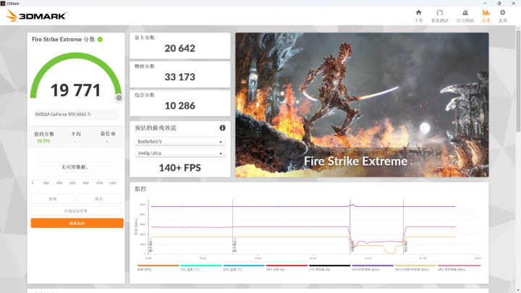Click the 保存 (Save) button

click(x=99, y=198)
